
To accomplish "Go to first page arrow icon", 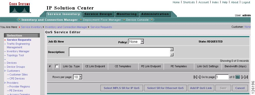I will click(195, 77).
